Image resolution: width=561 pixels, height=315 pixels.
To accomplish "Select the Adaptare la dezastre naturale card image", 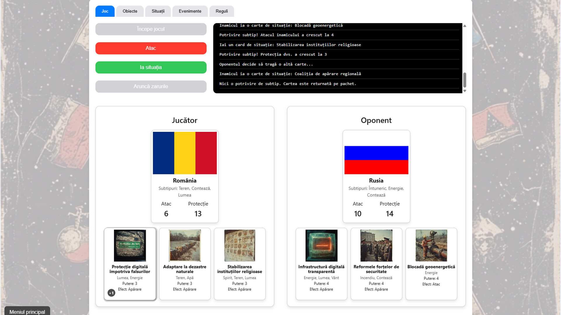I will (185, 245).
